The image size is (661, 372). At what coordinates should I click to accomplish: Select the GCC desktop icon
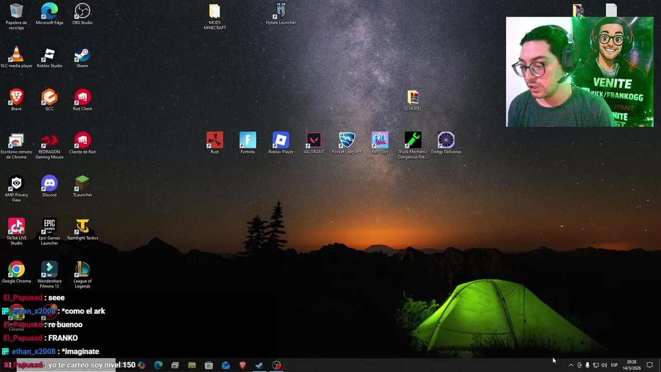point(50,100)
